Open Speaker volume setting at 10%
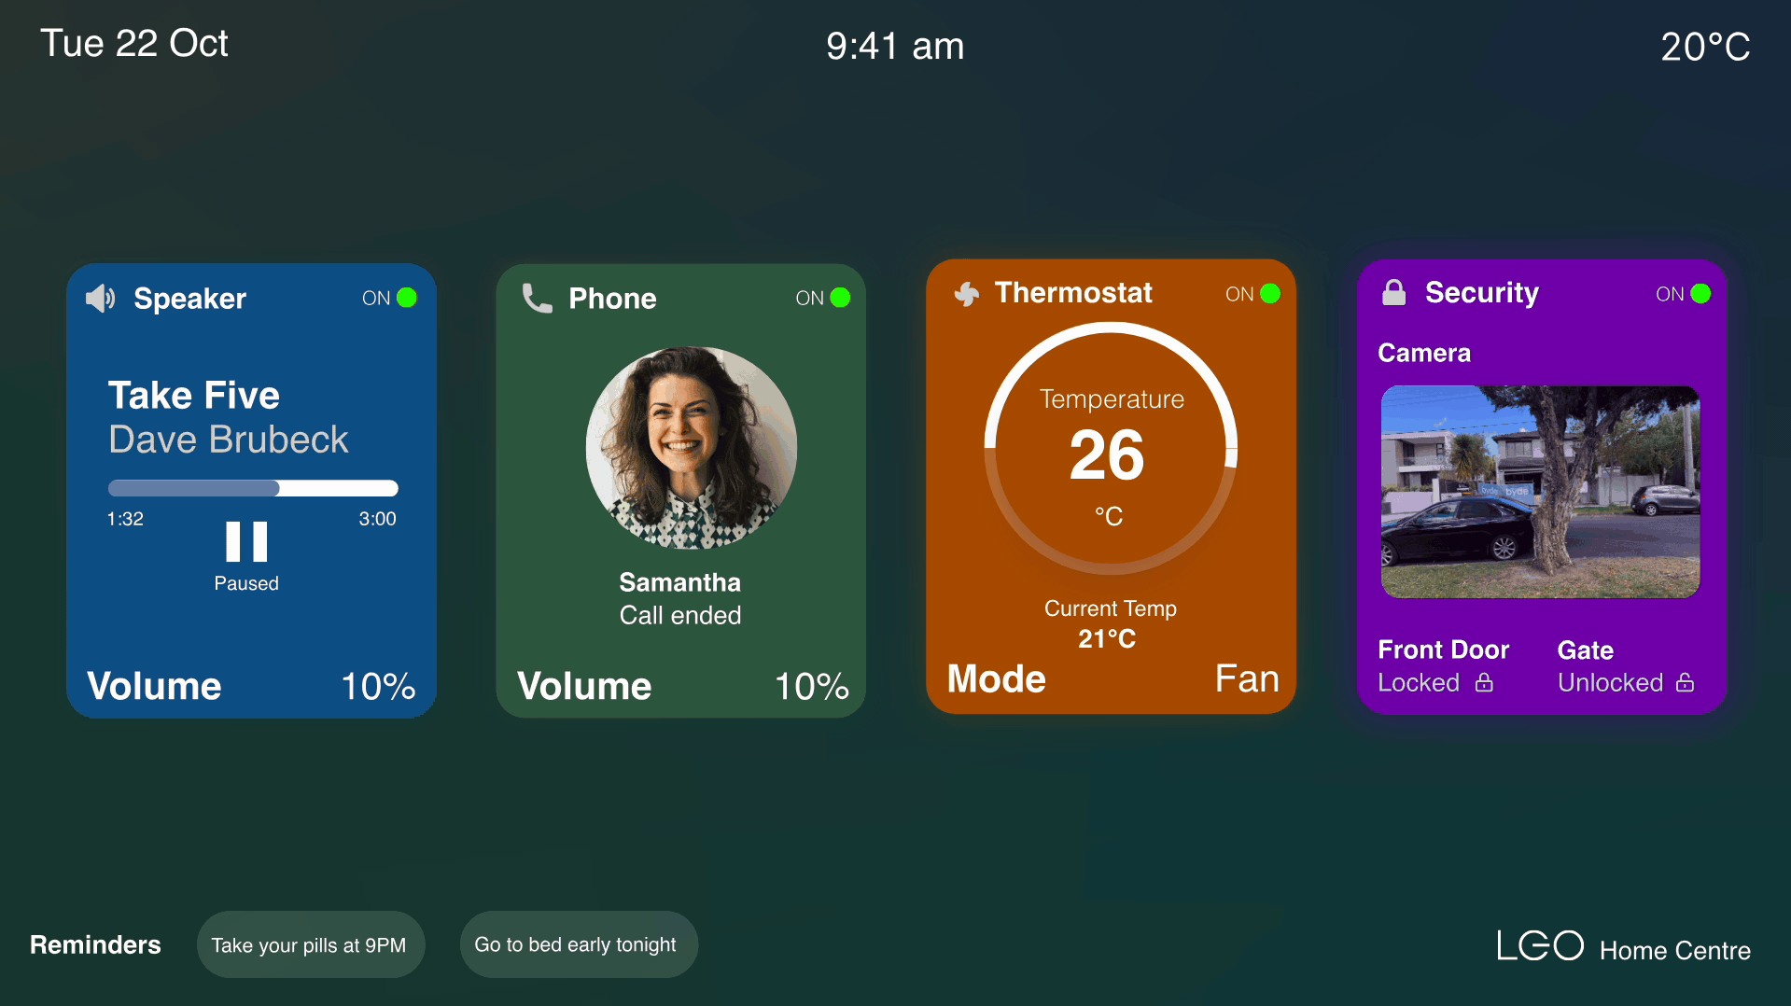This screenshot has width=1791, height=1006. pos(251,686)
